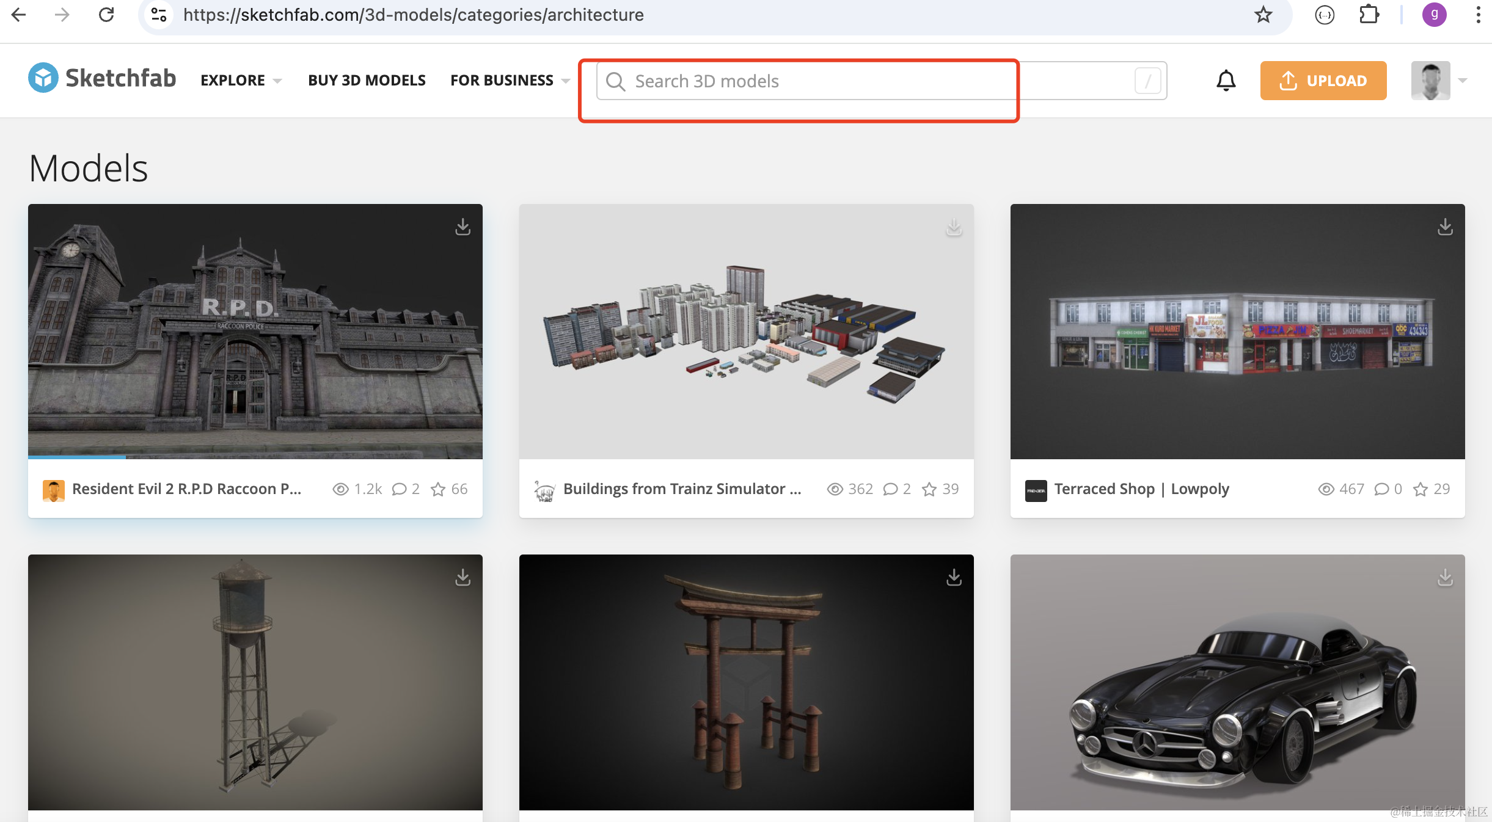Open the Sketchfab user avatar
Screen dimensions: 1492x822
(1430, 81)
